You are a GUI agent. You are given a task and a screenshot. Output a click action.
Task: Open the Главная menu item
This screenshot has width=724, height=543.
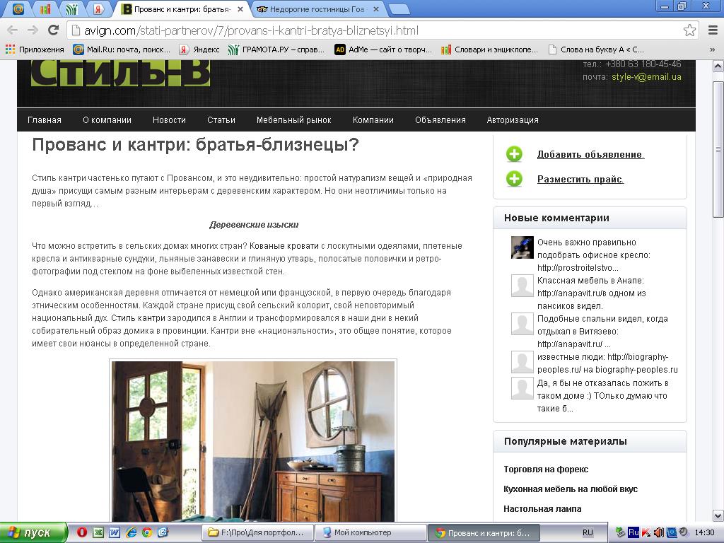coord(45,120)
